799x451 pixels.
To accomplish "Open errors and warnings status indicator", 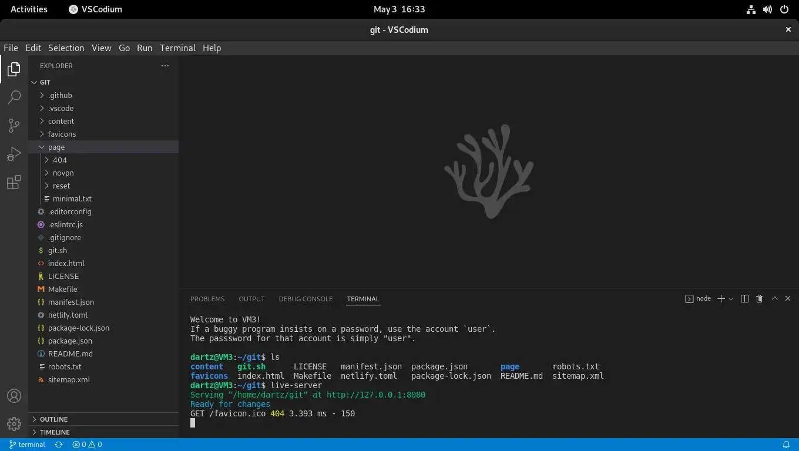I will (x=87, y=445).
